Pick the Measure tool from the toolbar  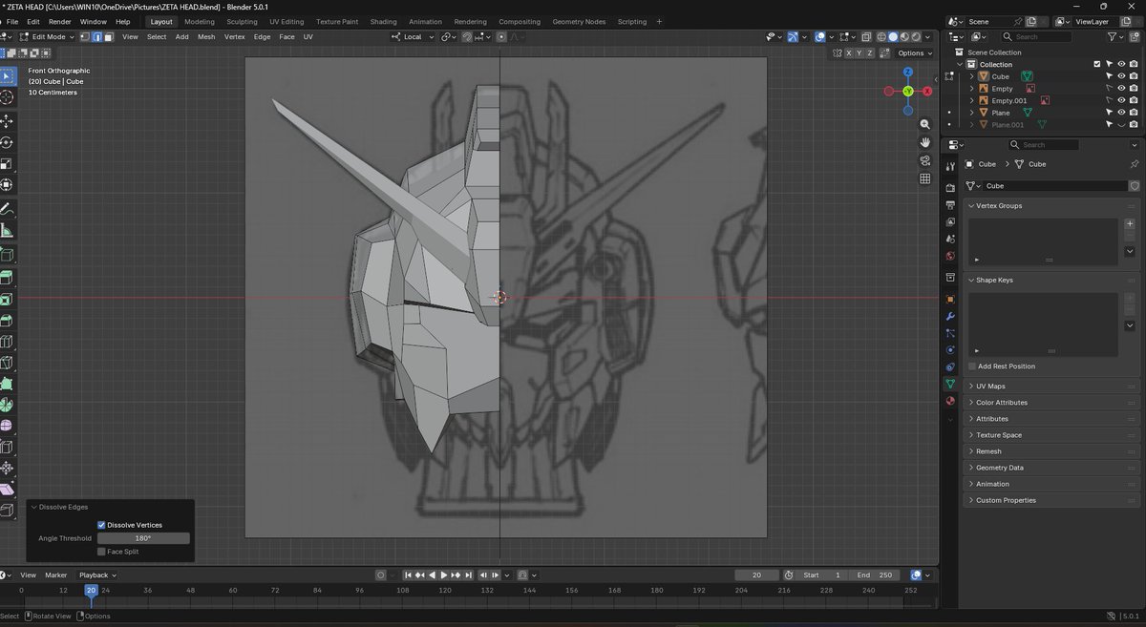click(x=8, y=230)
